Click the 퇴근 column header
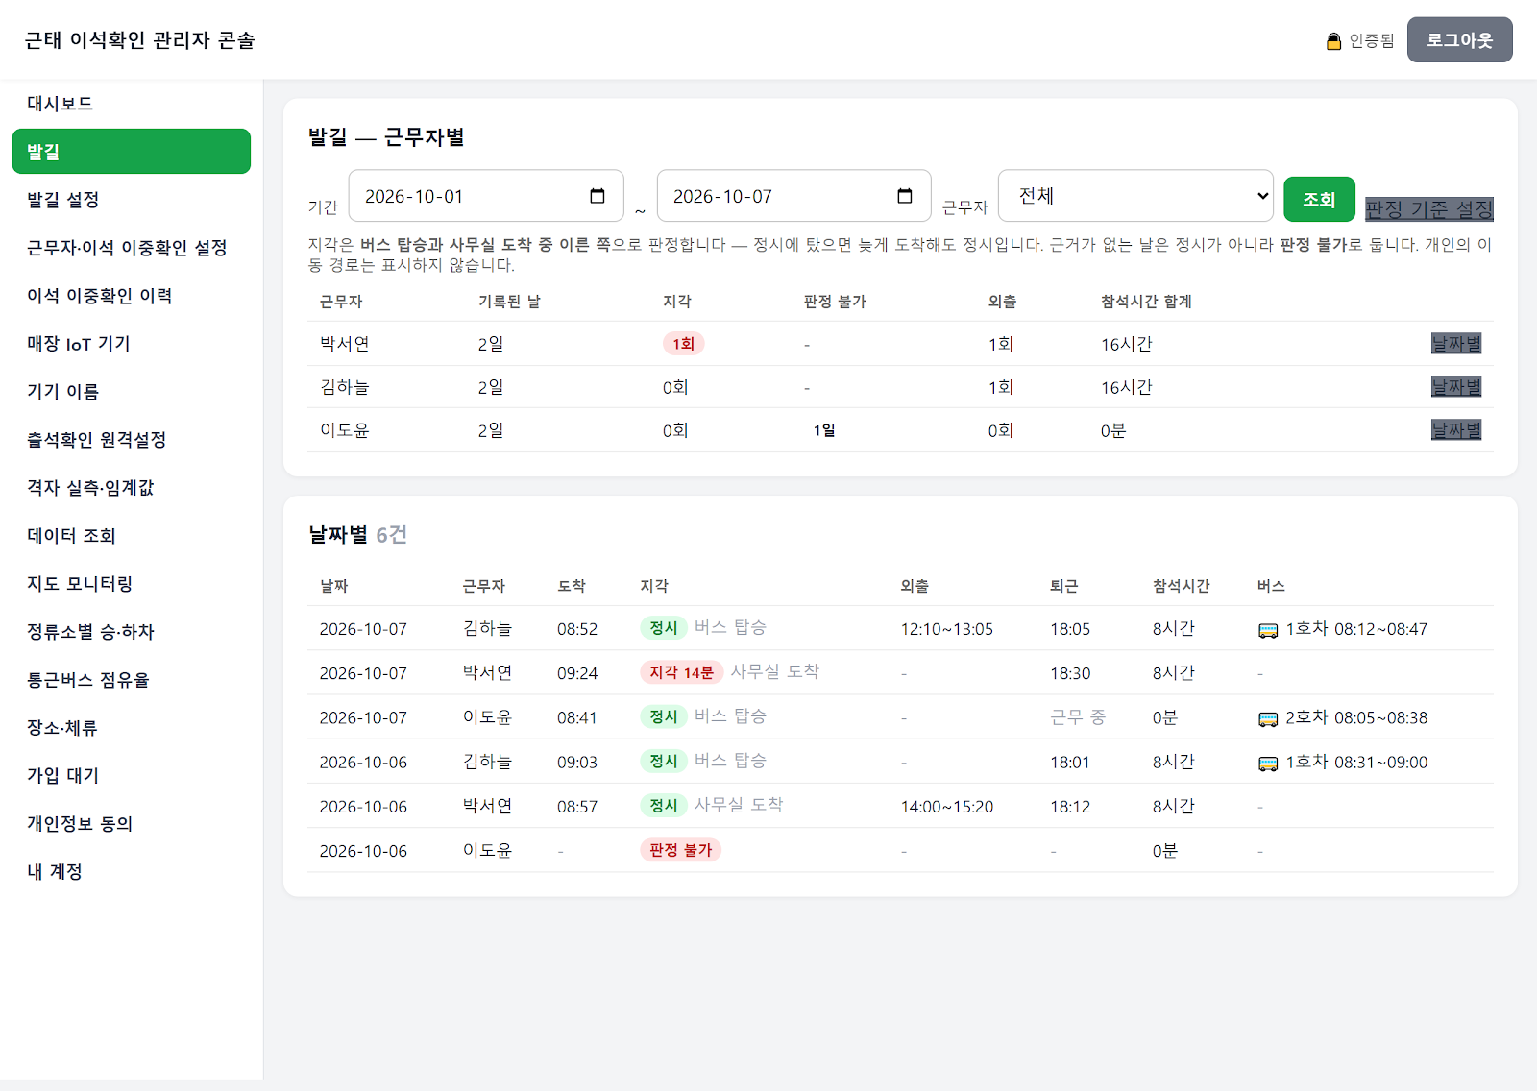 (x=1063, y=586)
